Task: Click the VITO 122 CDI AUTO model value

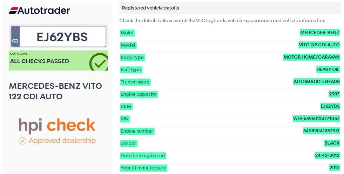Action: click(x=319, y=45)
